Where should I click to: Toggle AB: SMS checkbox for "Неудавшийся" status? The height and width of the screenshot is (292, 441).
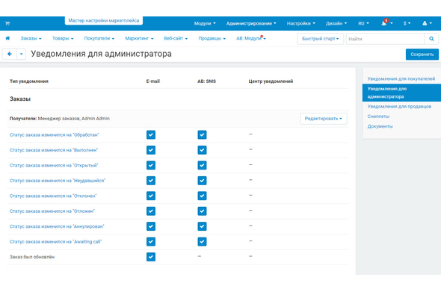tap(202, 181)
